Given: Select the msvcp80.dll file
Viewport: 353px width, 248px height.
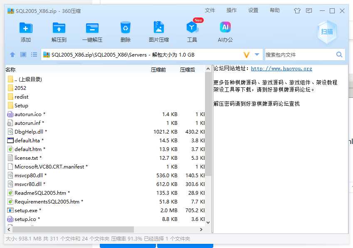Looking at the screenshot, I should pos(105,176).
